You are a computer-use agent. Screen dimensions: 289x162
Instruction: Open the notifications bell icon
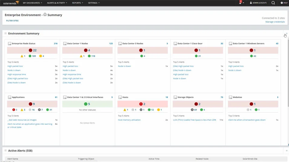tap(240, 3)
